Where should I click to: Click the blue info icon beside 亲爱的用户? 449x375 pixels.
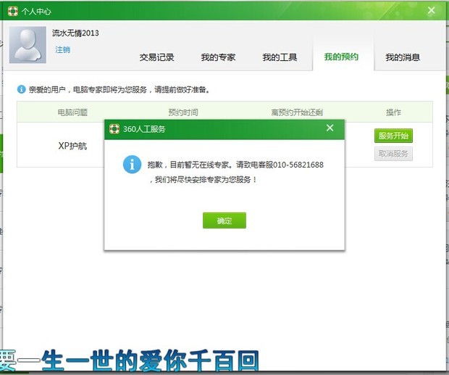(x=21, y=90)
